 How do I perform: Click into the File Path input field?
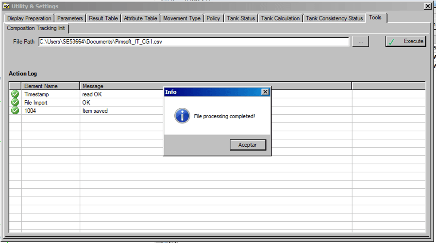click(194, 42)
